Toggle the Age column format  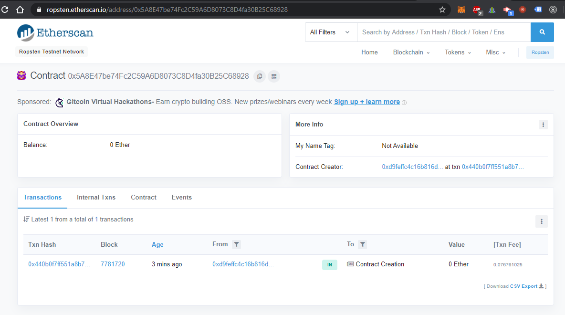[157, 245]
